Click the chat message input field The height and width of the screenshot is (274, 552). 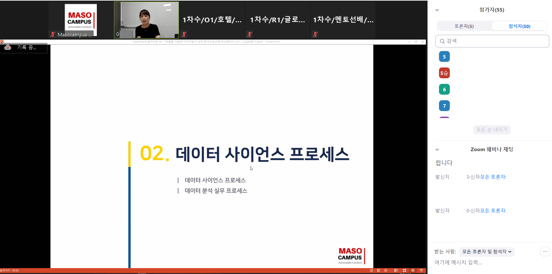483,262
